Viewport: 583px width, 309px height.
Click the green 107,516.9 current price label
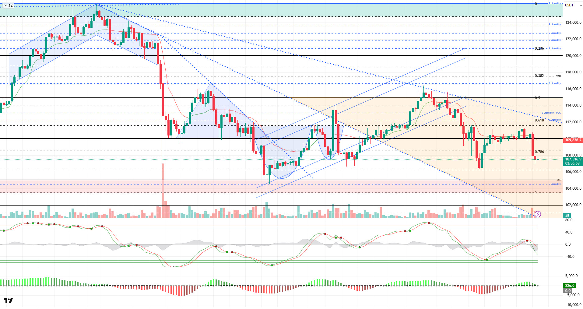tap(573, 159)
